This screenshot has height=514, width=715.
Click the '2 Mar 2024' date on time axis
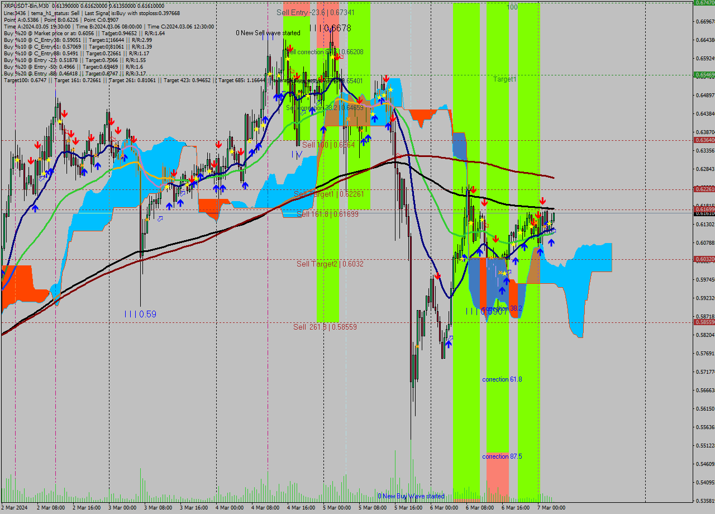[x=14, y=508]
